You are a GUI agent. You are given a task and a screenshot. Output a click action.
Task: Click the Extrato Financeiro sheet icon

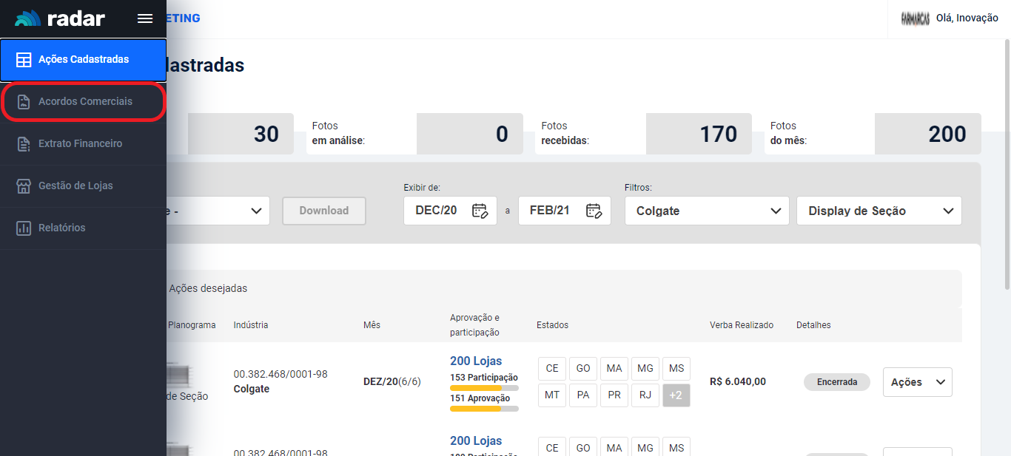pos(24,144)
